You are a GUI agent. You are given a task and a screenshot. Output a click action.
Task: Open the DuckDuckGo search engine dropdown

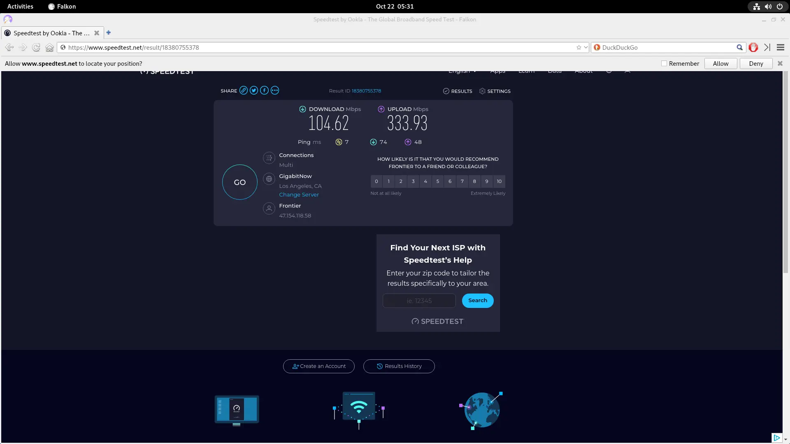click(597, 47)
